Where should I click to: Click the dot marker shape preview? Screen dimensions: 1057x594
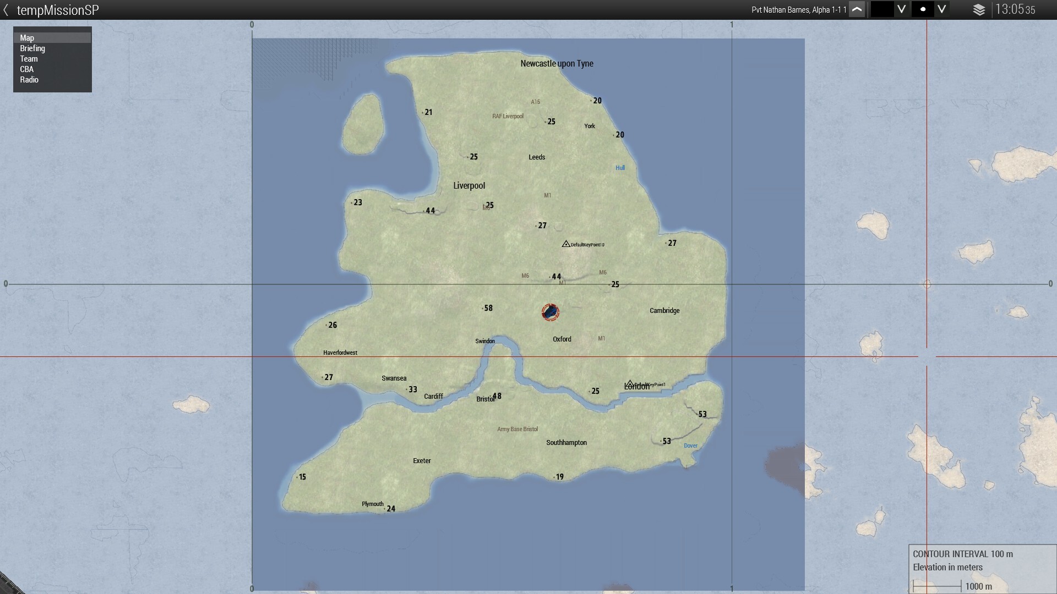pyautogui.click(x=923, y=10)
